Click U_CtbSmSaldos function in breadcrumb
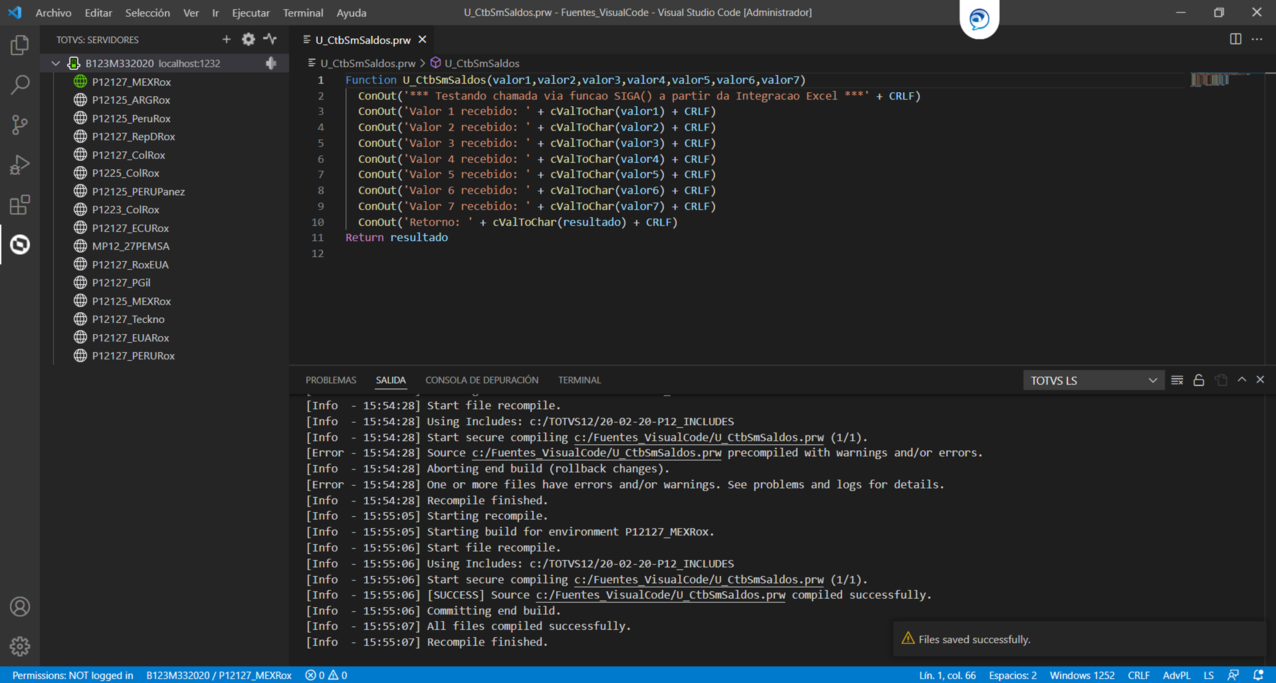The image size is (1276, 683). point(481,63)
